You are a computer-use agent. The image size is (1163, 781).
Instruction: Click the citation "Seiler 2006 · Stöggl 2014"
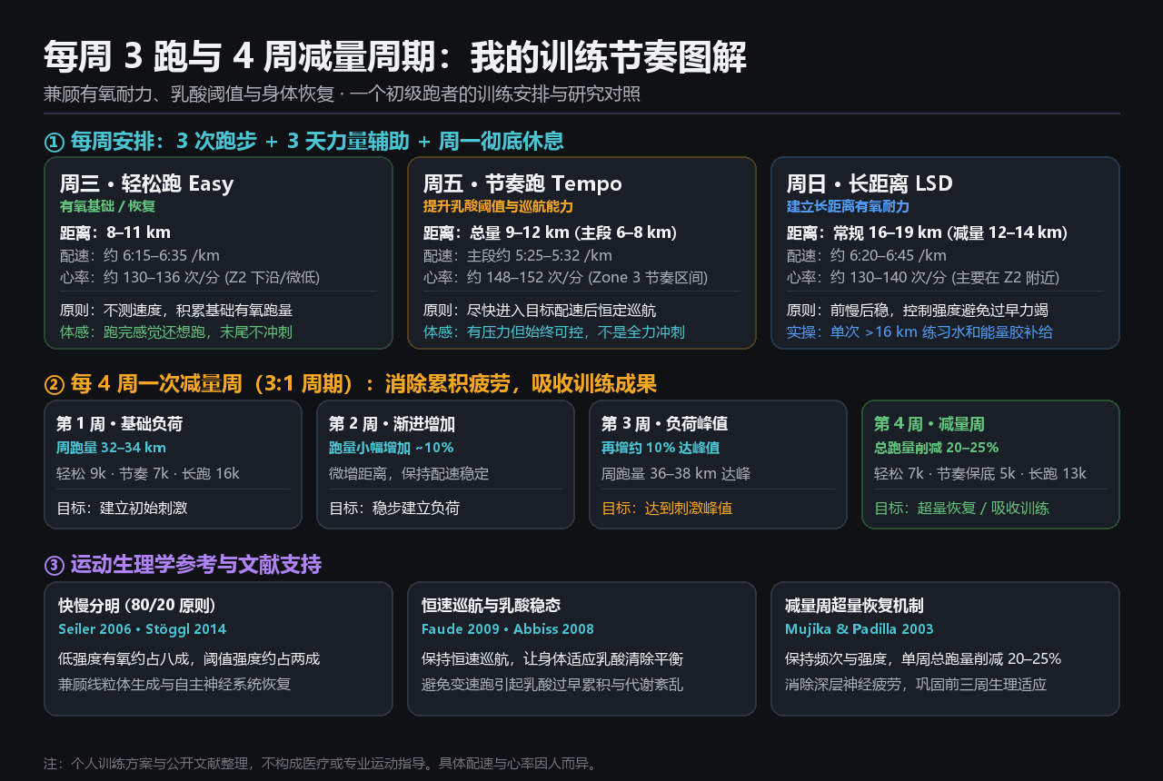click(143, 629)
